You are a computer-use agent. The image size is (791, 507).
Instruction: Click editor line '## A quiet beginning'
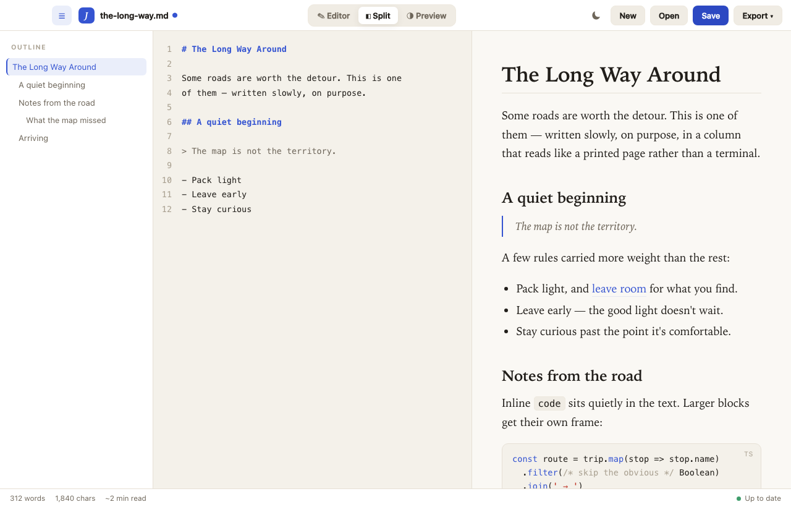(232, 122)
